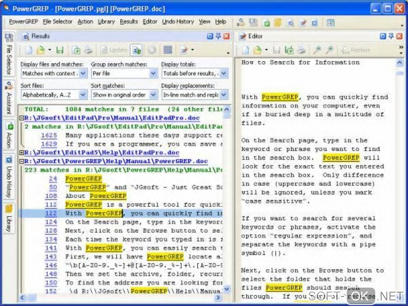Open the R:\JGsoft\PowerGREP\Help\Manual\PowerGREP.doc link

(116, 161)
